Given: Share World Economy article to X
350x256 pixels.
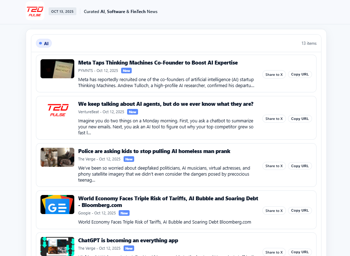Looking at the screenshot, I should tap(274, 211).
